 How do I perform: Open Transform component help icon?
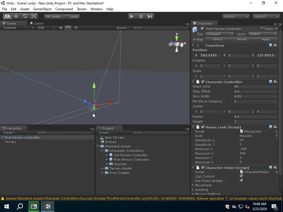coord(270,45)
